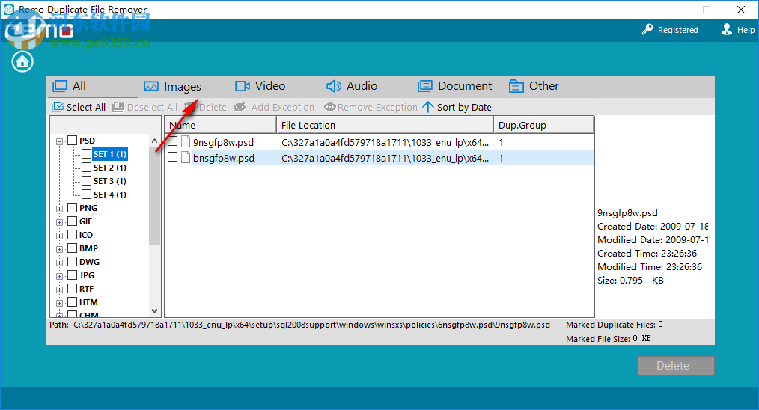The width and height of the screenshot is (759, 410).
Task: Click the Select All envelope-check icon
Action: point(58,107)
